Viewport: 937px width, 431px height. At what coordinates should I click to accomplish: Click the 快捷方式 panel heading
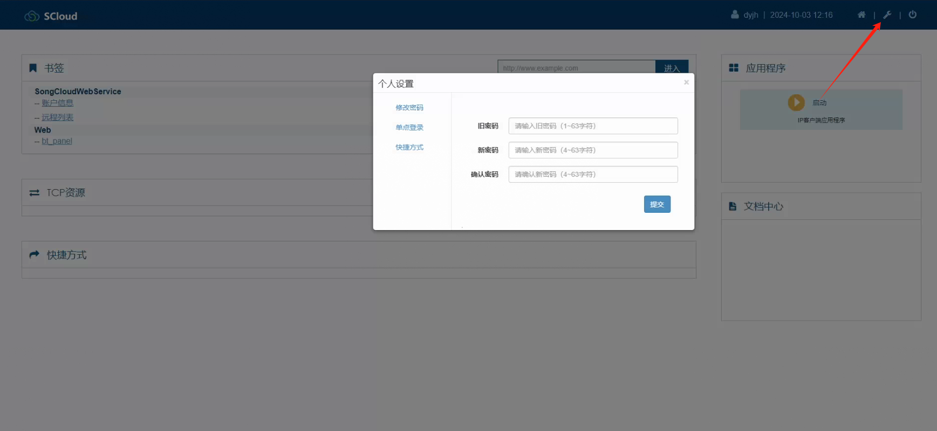coord(66,255)
